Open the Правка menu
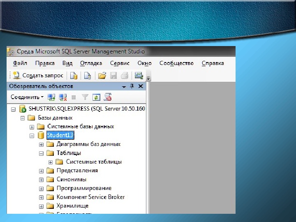The width and height of the screenshot is (296, 222). [x=45, y=63]
